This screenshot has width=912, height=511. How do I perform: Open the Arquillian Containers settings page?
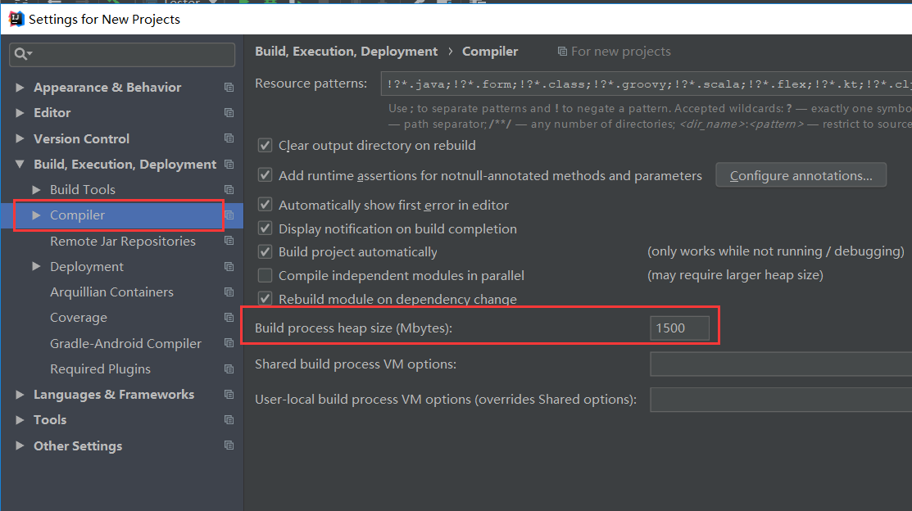tap(111, 292)
